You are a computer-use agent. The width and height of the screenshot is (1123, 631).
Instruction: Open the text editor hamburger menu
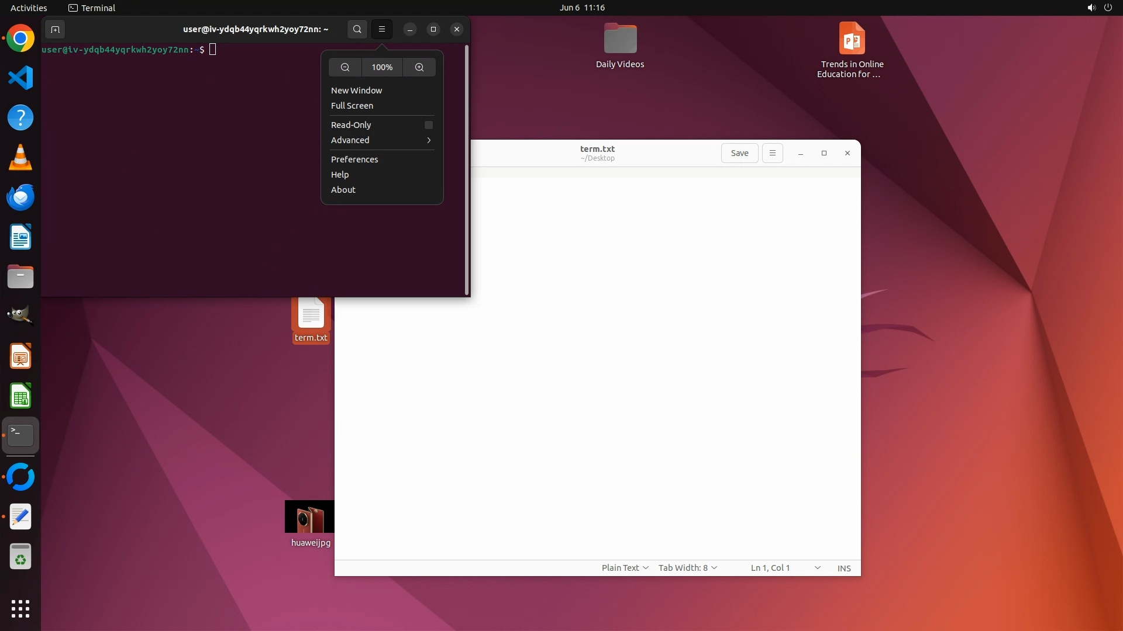click(772, 153)
